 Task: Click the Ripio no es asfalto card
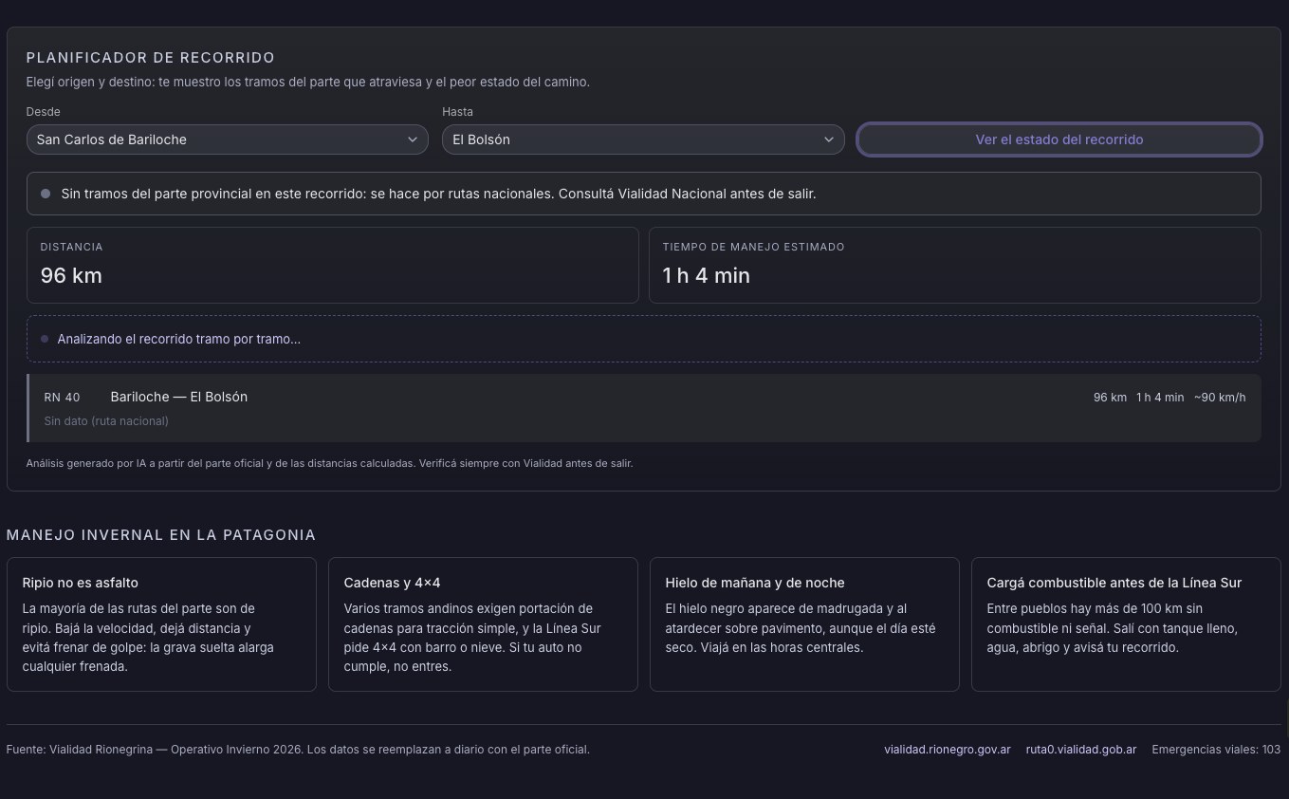pyautogui.click(x=161, y=624)
